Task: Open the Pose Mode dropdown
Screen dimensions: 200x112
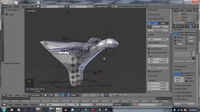Action: [x=35, y=95]
